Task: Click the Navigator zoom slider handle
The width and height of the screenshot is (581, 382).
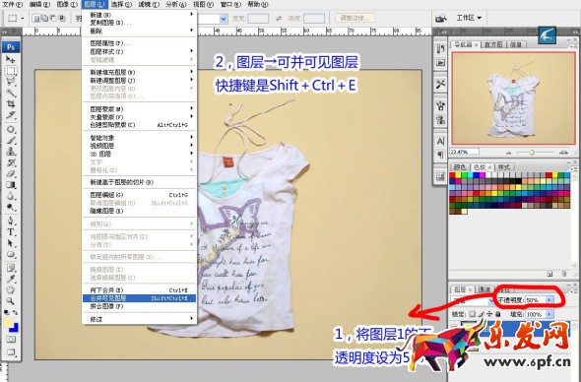Action: coord(532,153)
